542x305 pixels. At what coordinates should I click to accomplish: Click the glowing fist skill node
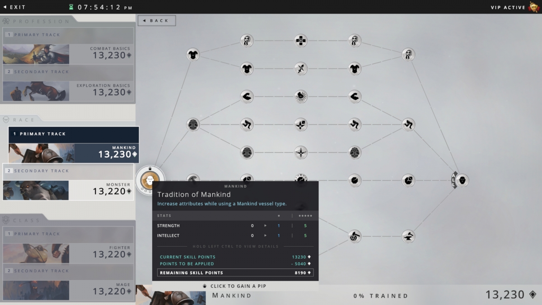click(x=301, y=96)
